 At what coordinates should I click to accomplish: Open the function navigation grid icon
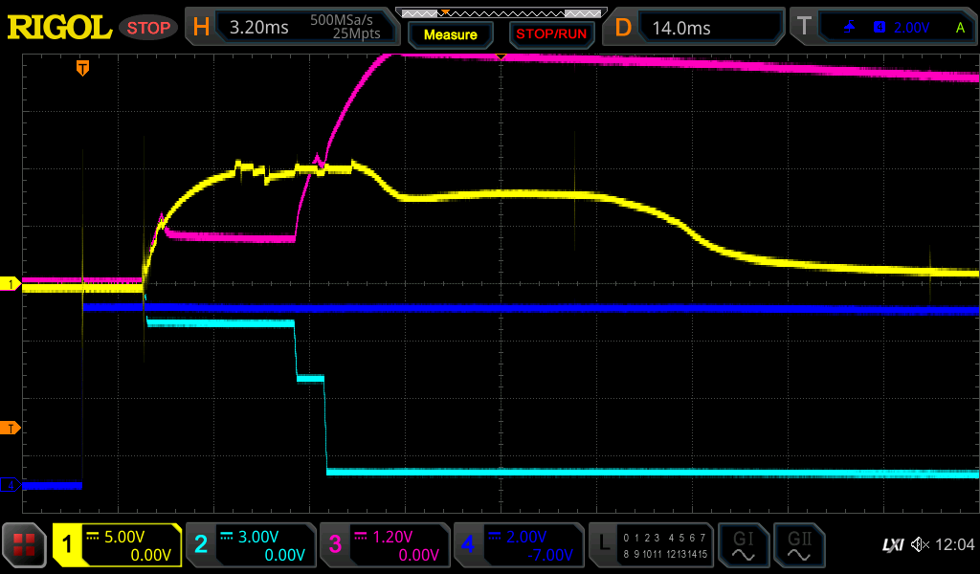pyautogui.click(x=25, y=545)
